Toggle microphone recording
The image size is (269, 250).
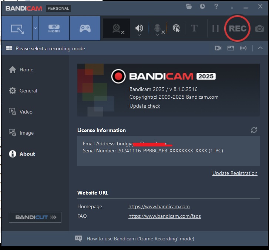158,28
